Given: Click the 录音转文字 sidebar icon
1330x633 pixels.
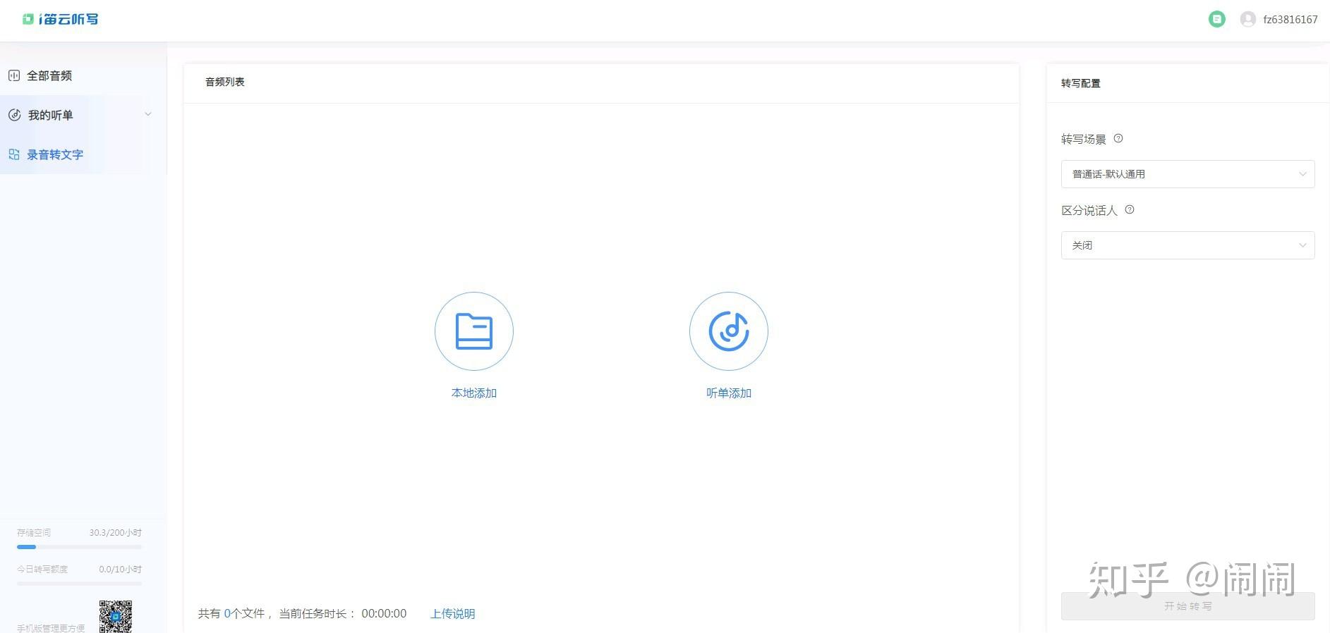Looking at the screenshot, I should [14, 154].
